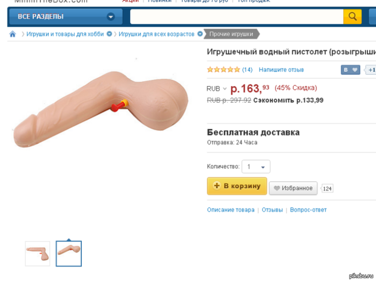Viewport: 376px width, 282px height.
Task: Open the RUB currency selector
Action: click(216, 89)
